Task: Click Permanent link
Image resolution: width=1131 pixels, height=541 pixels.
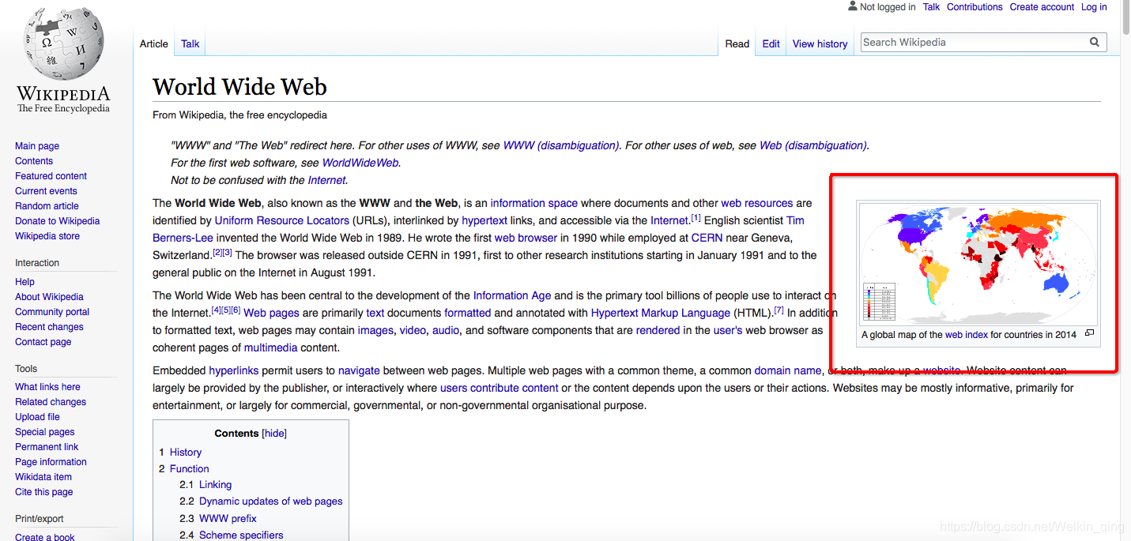Action: pyautogui.click(x=47, y=447)
